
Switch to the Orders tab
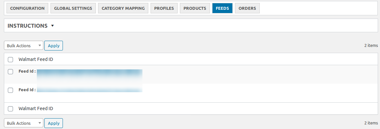pos(247,8)
